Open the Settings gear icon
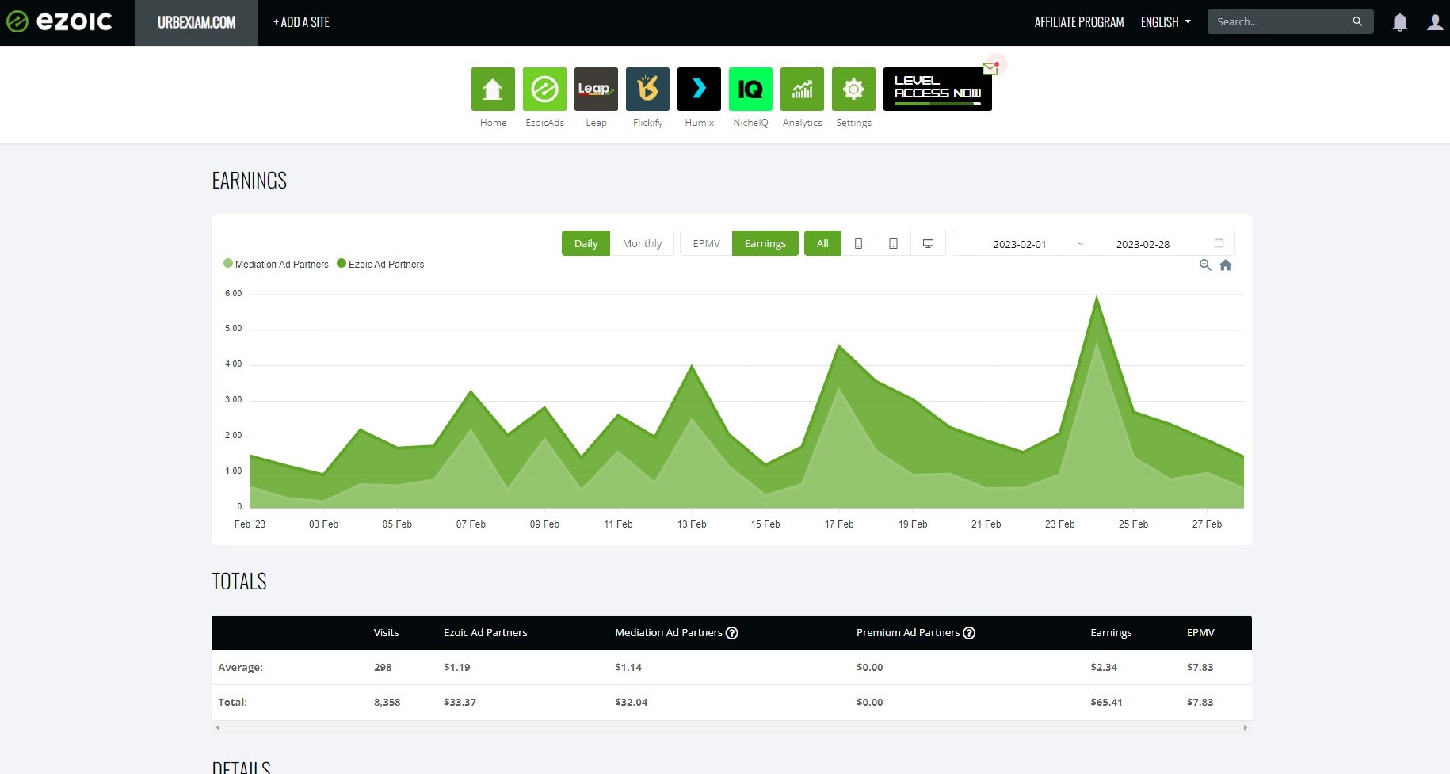The image size is (1450, 774). pyautogui.click(x=853, y=89)
